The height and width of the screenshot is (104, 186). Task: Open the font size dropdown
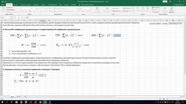click(x=35, y=8)
